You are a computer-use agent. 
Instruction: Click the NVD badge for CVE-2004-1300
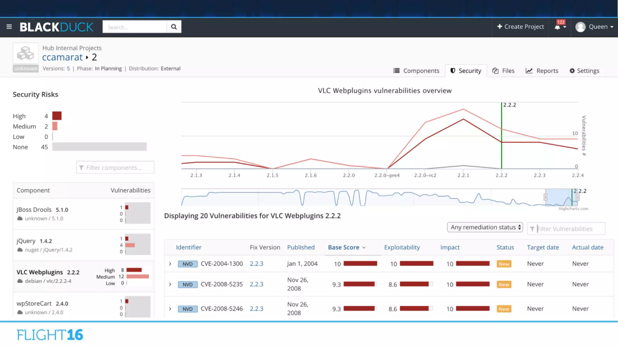coord(187,264)
